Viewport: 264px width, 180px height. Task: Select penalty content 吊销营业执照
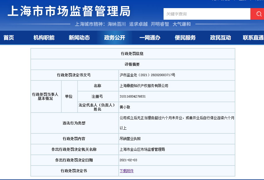(130, 139)
